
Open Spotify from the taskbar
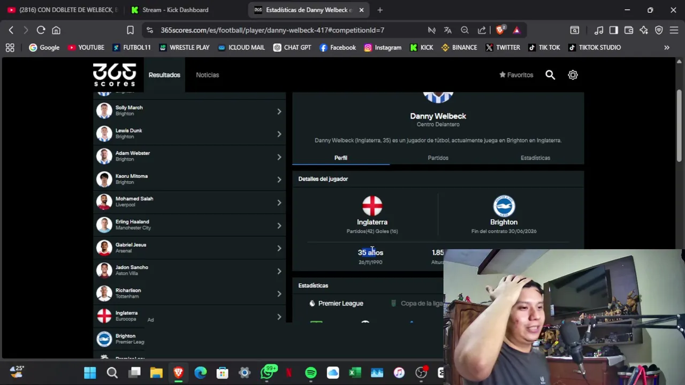coord(311,373)
